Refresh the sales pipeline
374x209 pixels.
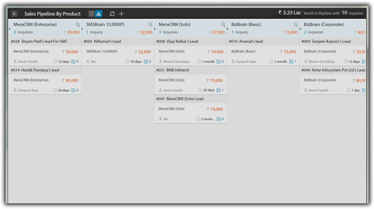tap(112, 14)
